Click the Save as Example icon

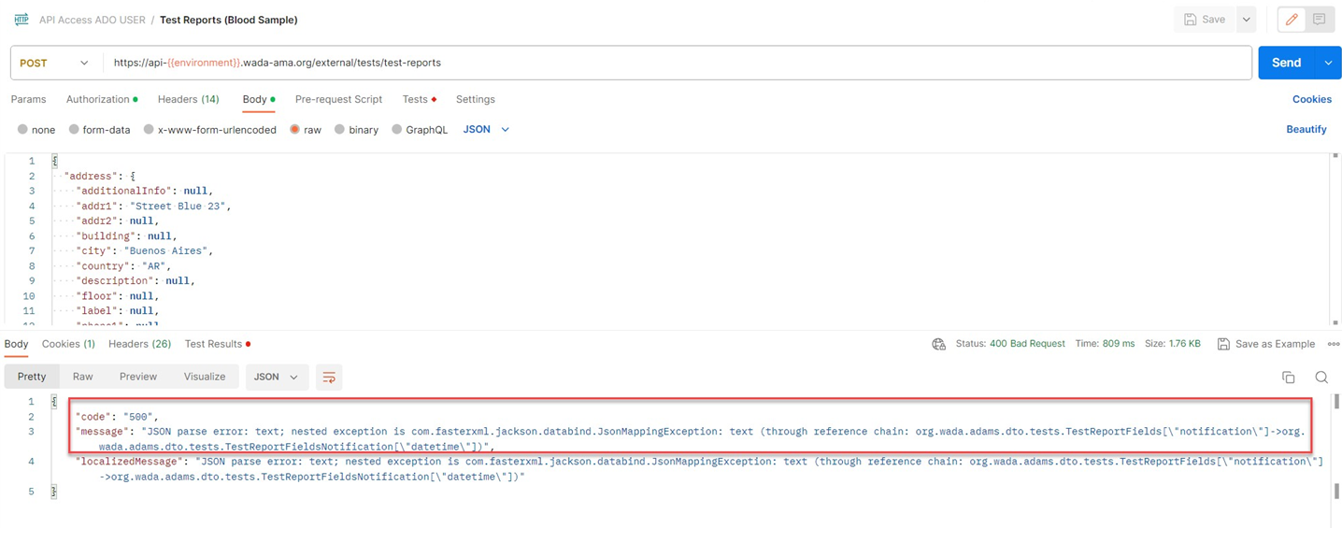coord(1223,344)
